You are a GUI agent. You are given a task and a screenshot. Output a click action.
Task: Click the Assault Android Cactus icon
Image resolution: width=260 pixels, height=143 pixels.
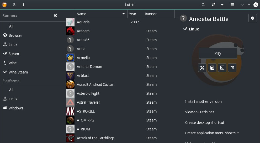(70, 84)
